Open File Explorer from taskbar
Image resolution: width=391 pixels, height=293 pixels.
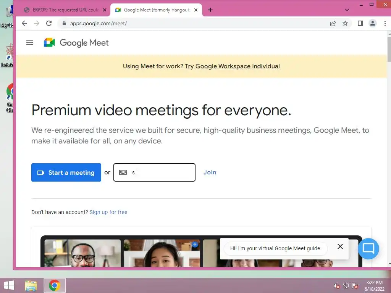coord(31,285)
